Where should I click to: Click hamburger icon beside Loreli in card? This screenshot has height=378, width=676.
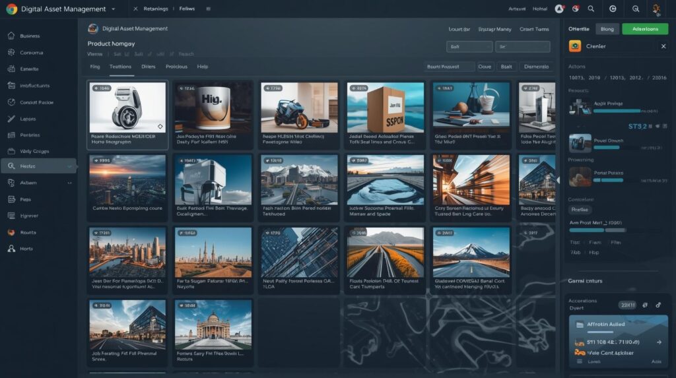pyautogui.click(x=580, y=362)
